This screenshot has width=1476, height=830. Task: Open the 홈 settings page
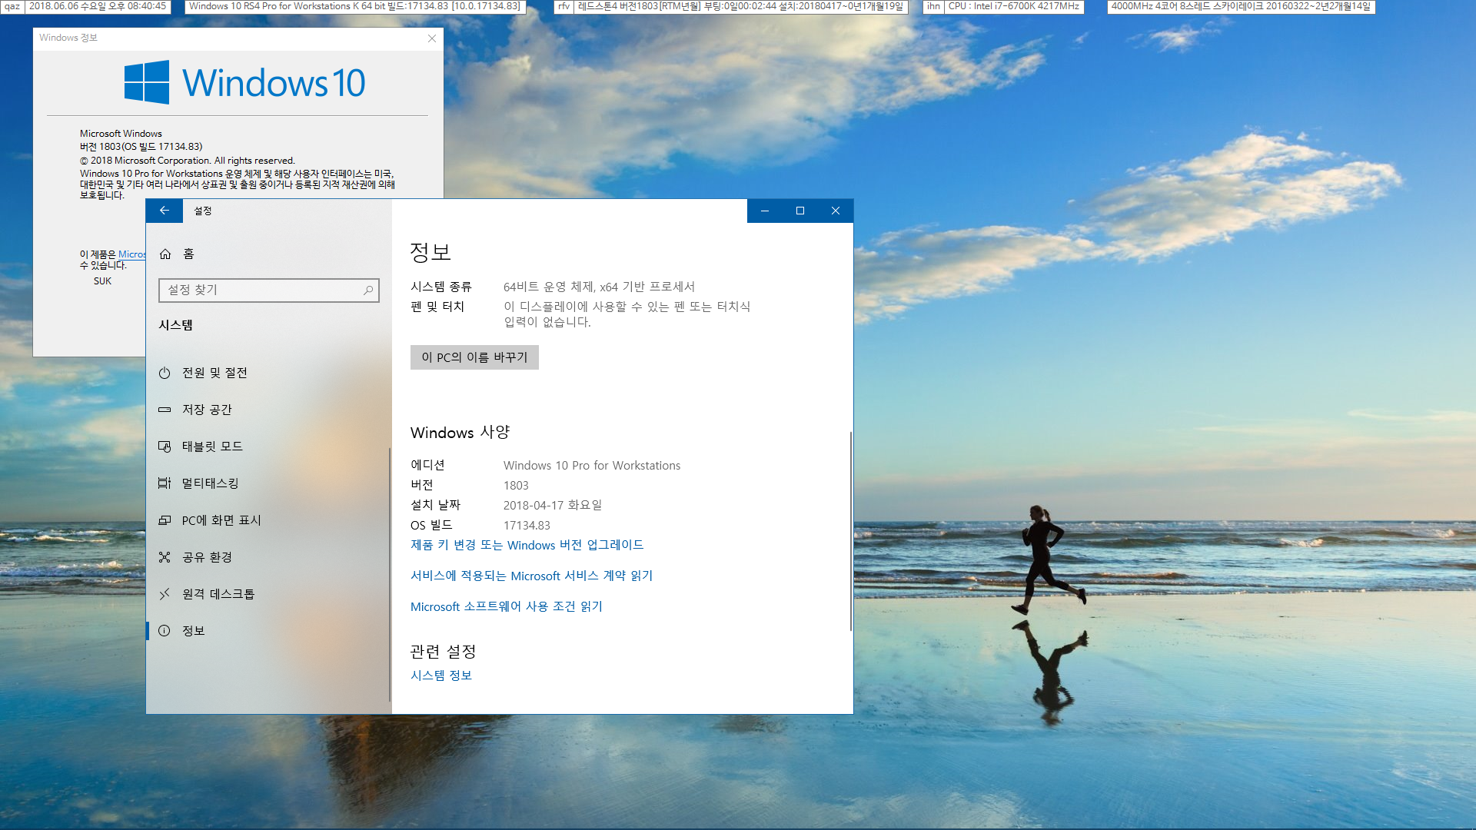coord(269,254)
